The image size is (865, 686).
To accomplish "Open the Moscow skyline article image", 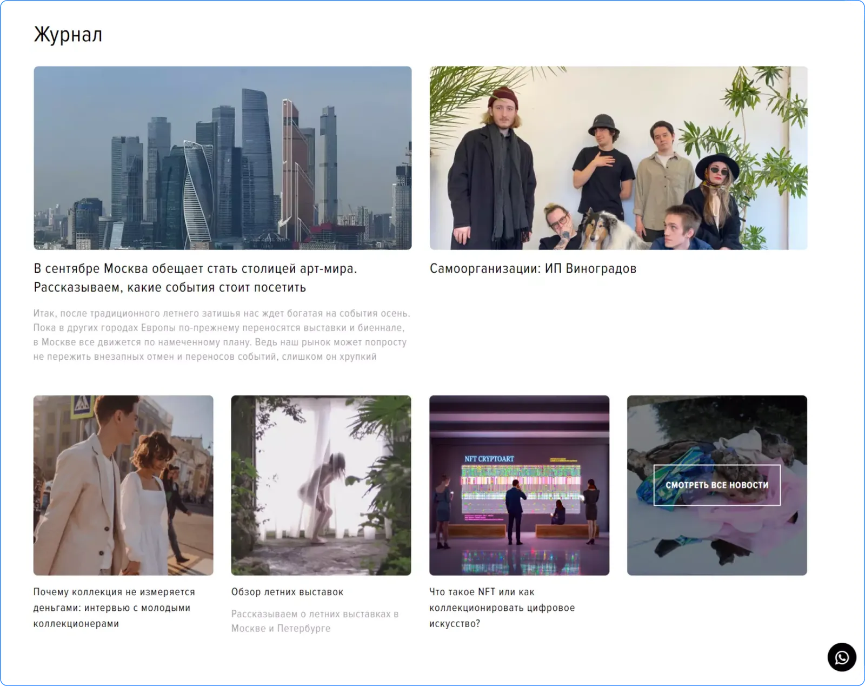I will point(223,158).
